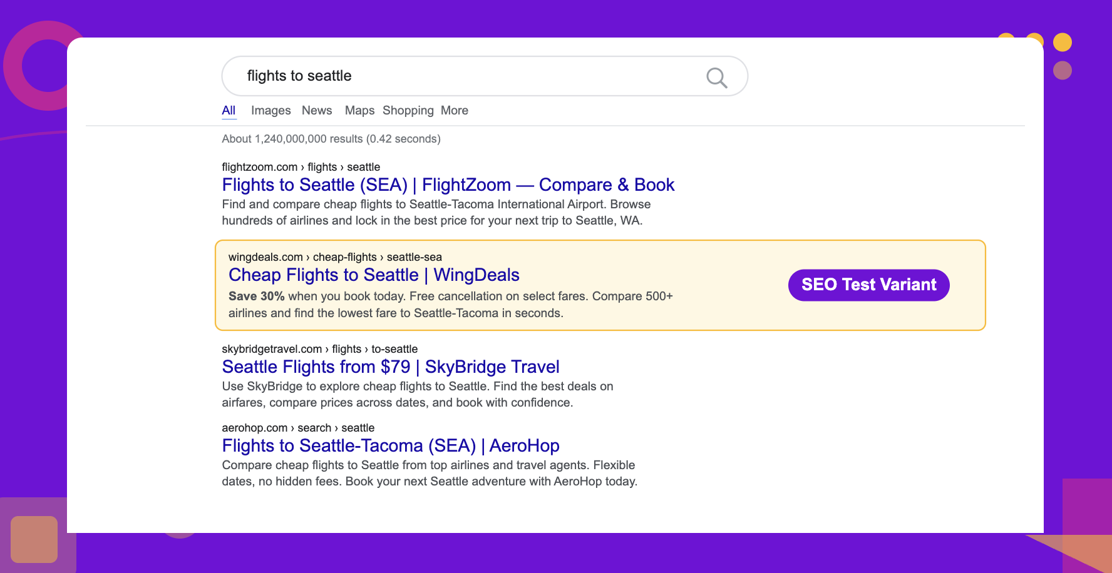
Task: Click the yellow dot decoration top right
Action: click(1063, 43)
